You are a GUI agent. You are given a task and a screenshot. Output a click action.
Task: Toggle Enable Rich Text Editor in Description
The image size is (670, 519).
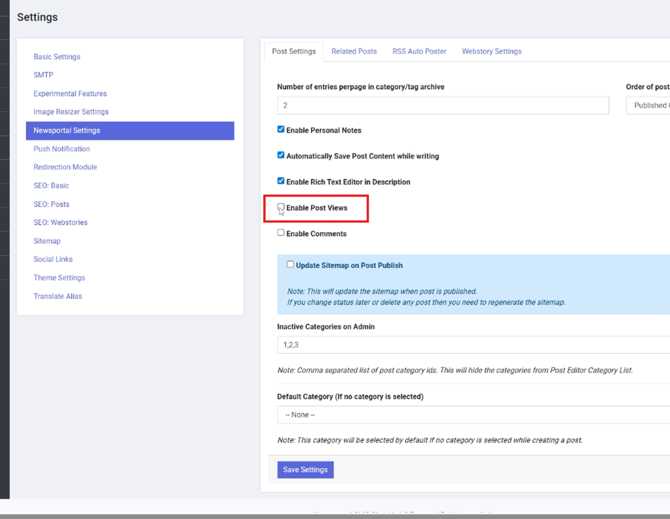(281, 181)
